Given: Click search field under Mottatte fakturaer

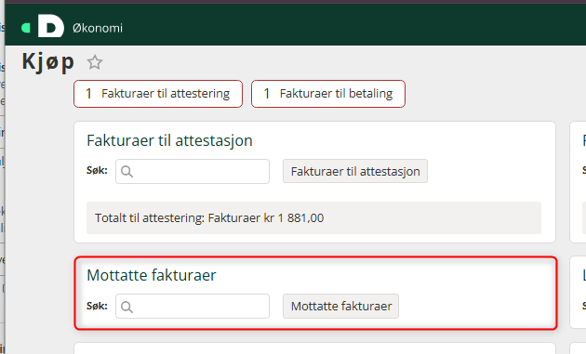Looking at the screenshot, I should point(193,307).
